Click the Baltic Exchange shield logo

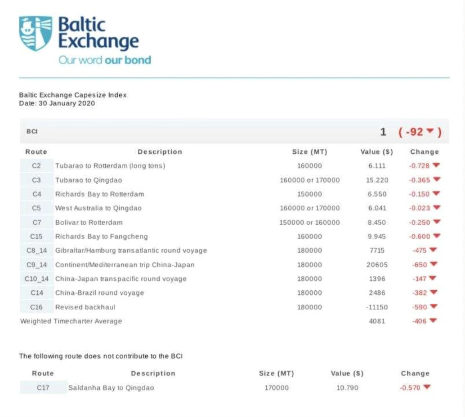click(35, 33)
